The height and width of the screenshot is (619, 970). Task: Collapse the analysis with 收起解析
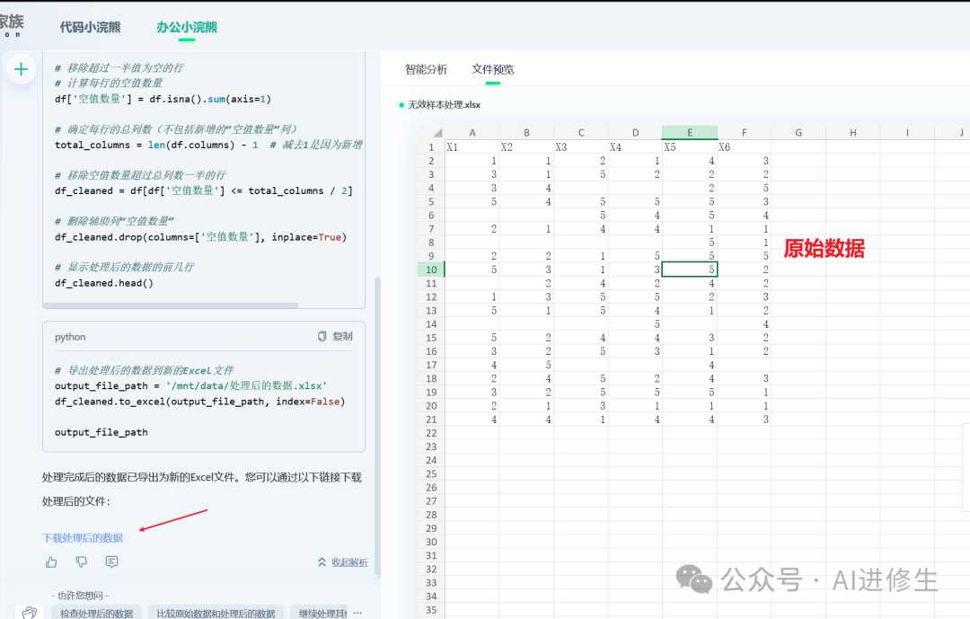click(342, 562)
